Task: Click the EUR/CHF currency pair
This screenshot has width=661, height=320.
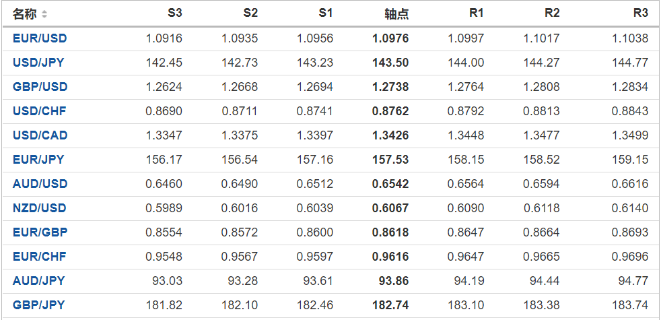Action: coord(39,257)
